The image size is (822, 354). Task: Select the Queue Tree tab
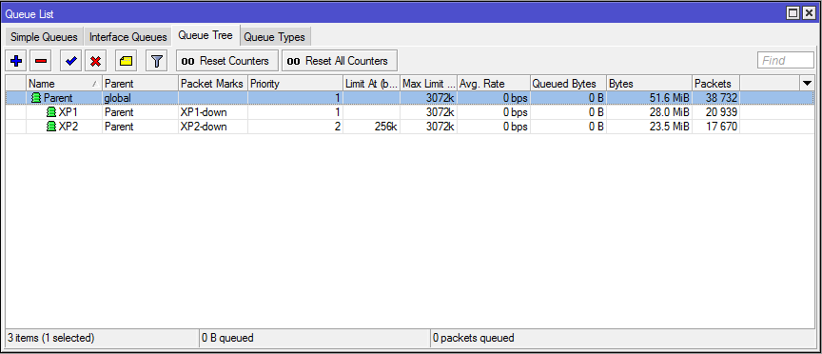click(205, 35)
